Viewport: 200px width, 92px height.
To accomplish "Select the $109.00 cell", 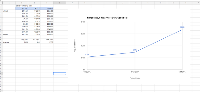I will (22, 27).
